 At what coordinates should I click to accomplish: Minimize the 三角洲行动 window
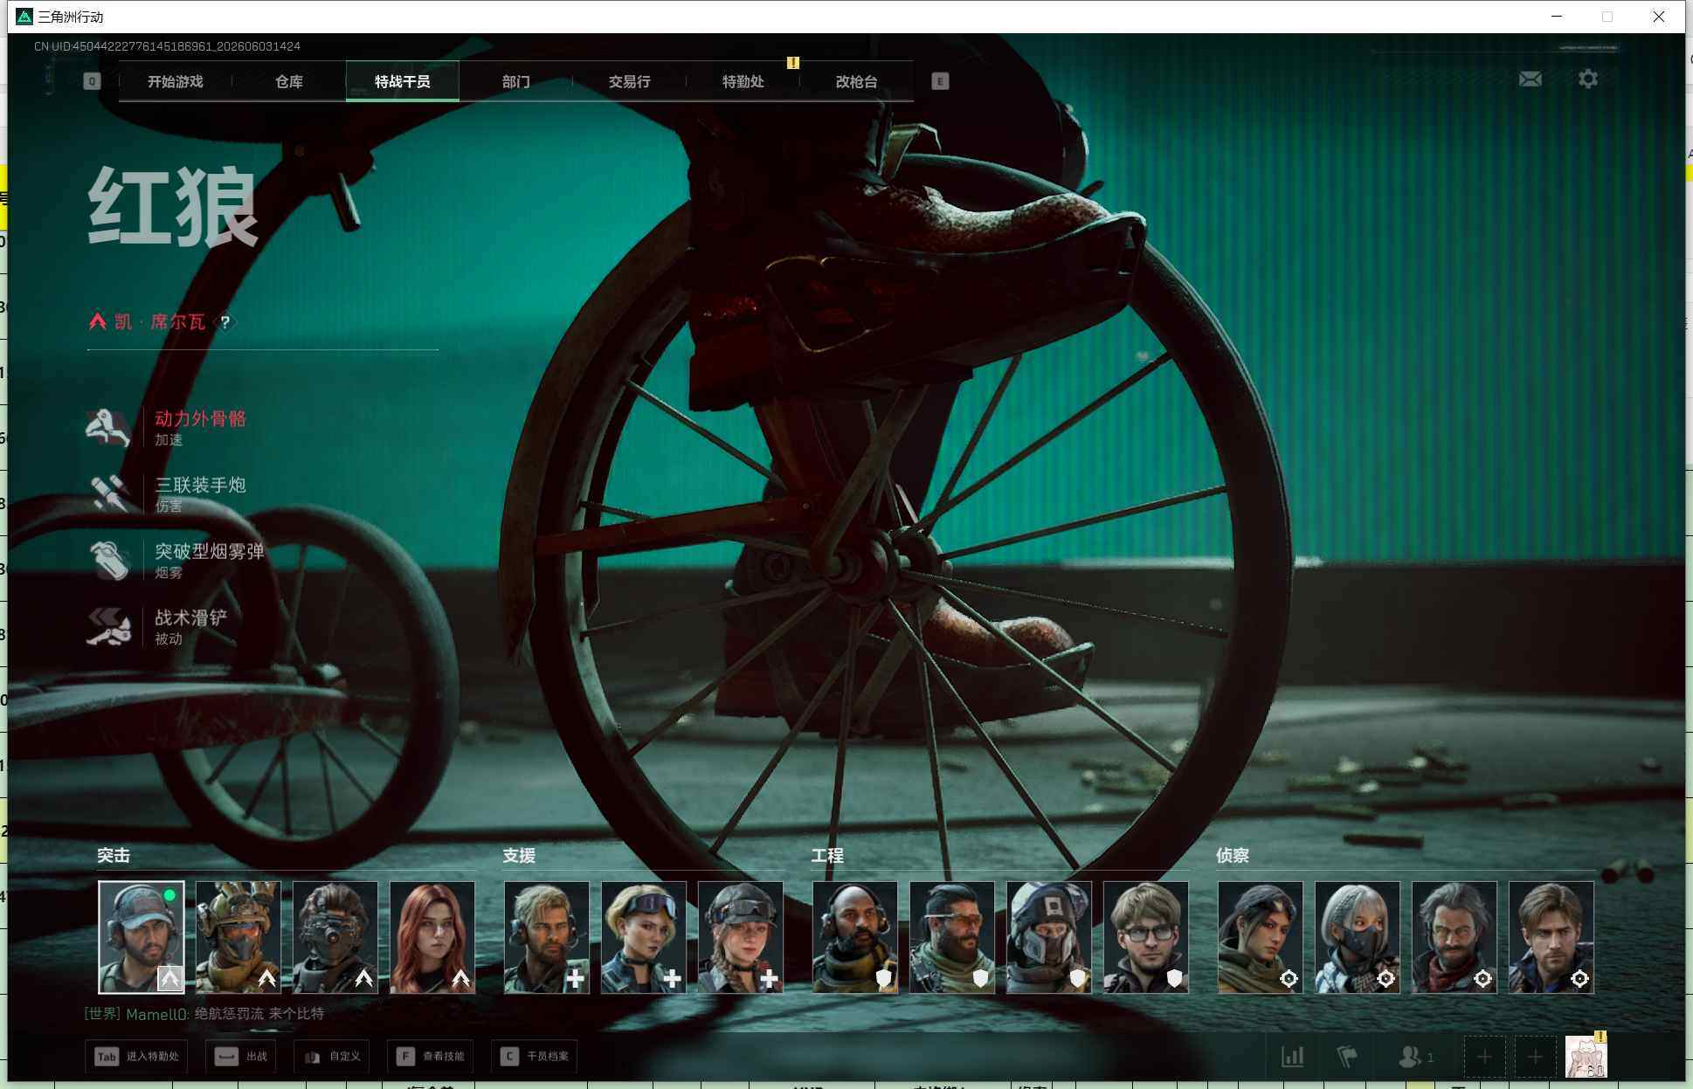pyautogui.click(x=1557, y=17)
